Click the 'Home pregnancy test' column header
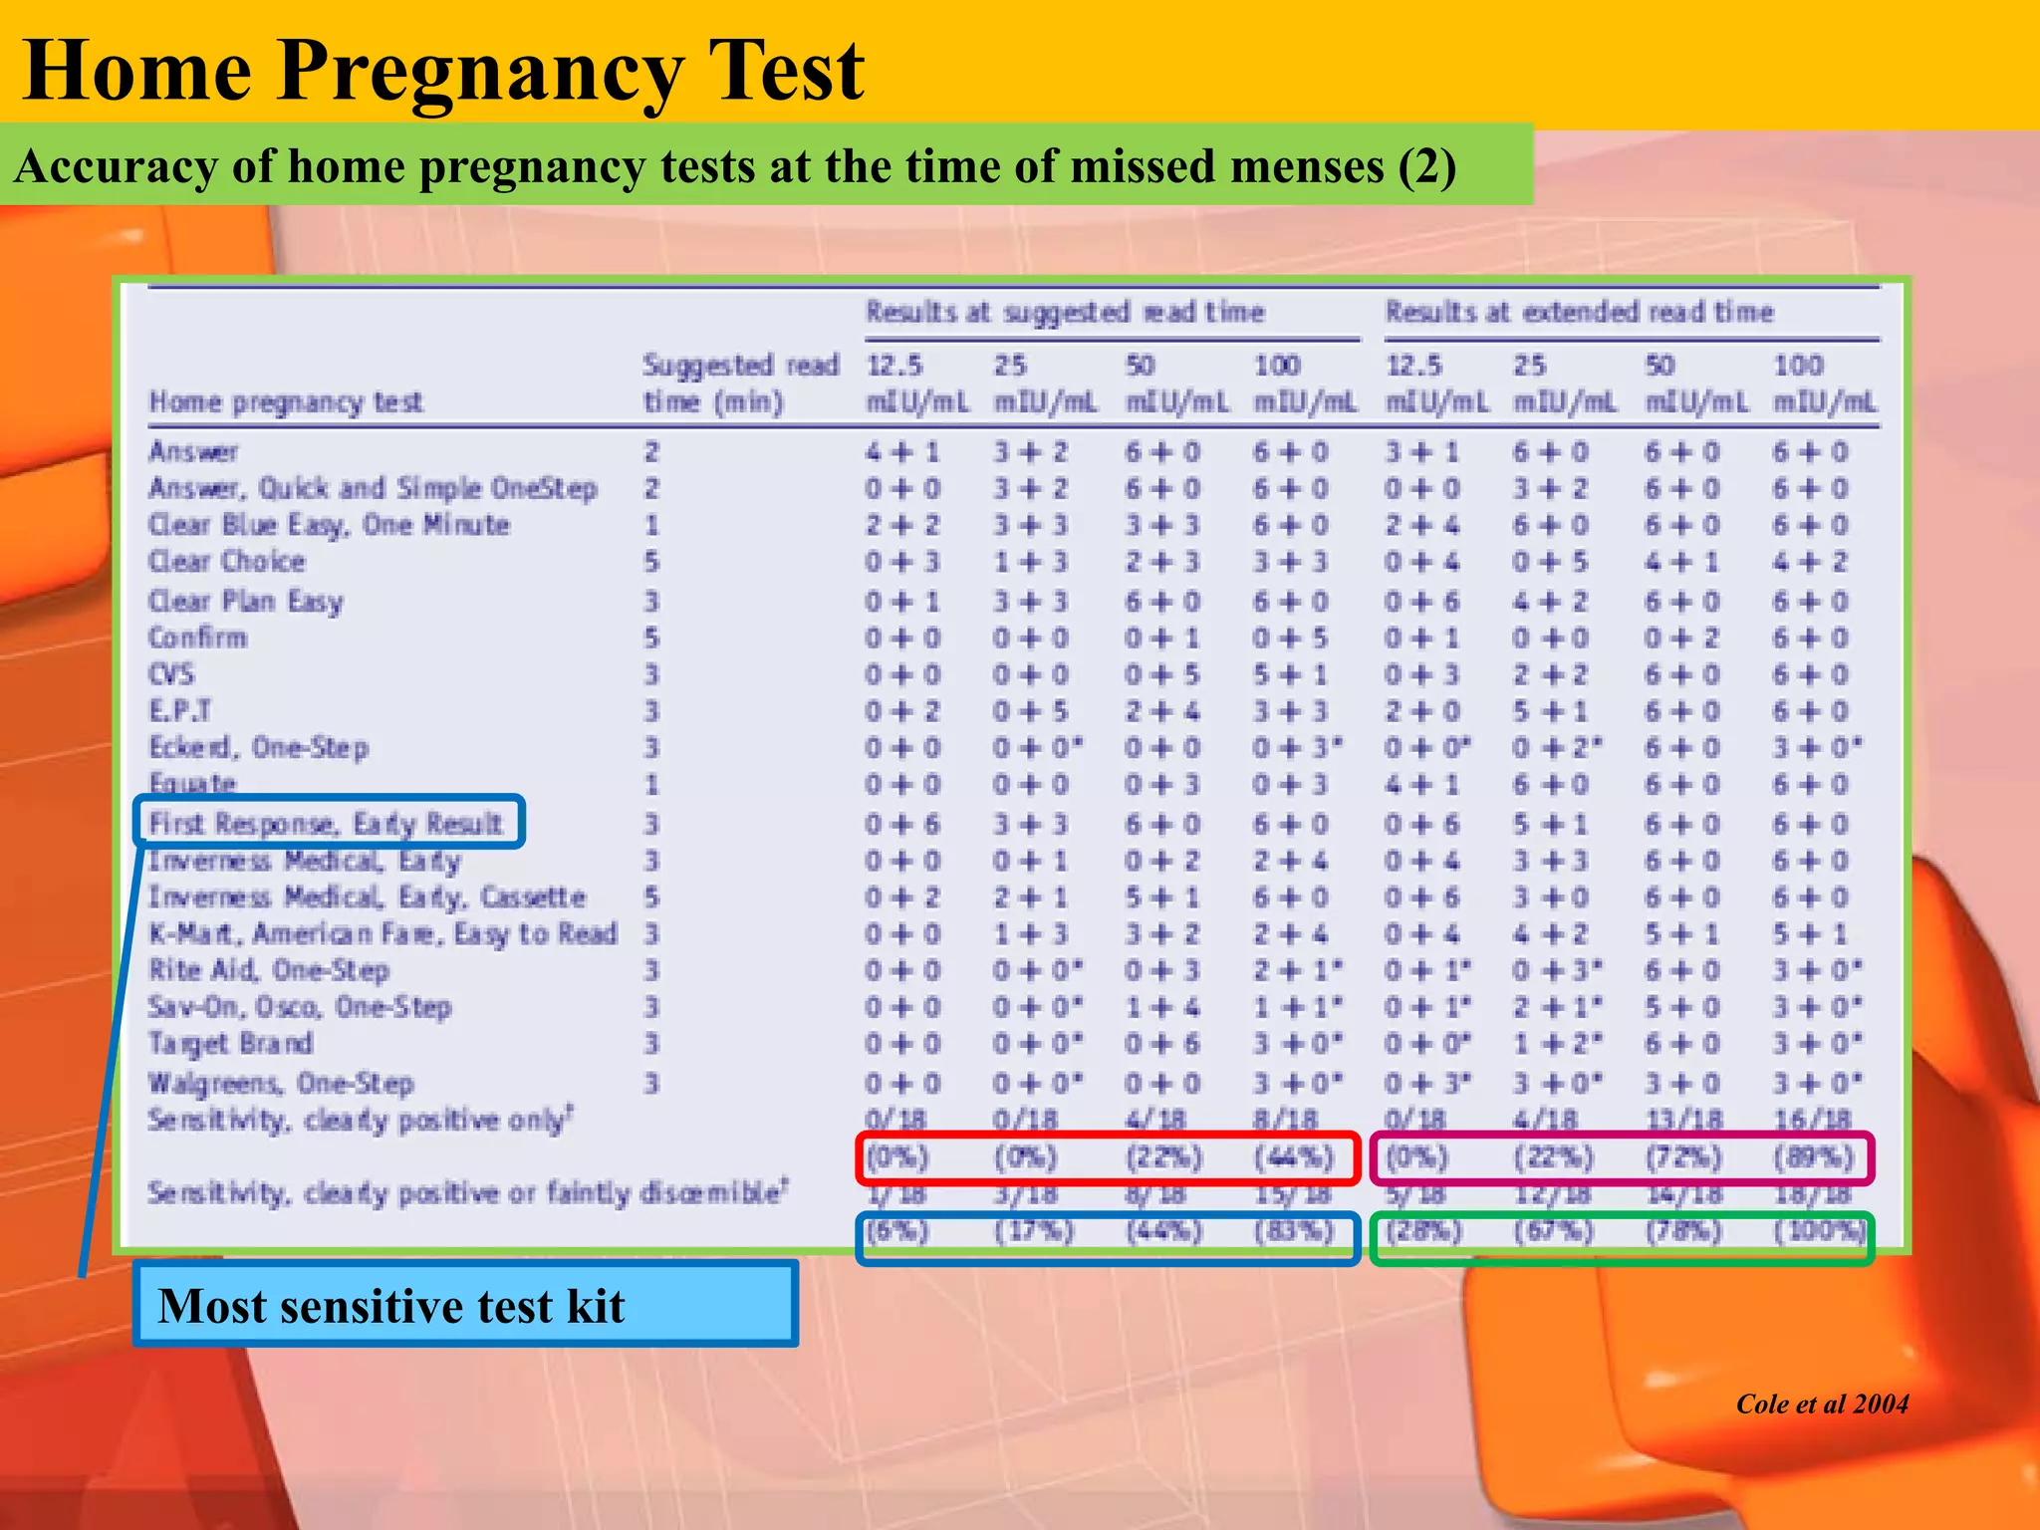Viewport: 2040px width, 1530px height. 286,402
